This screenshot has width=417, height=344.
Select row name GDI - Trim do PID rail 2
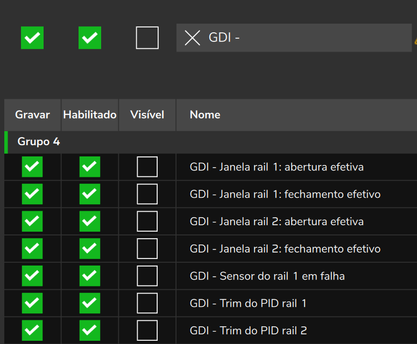(x=249, y=331)
